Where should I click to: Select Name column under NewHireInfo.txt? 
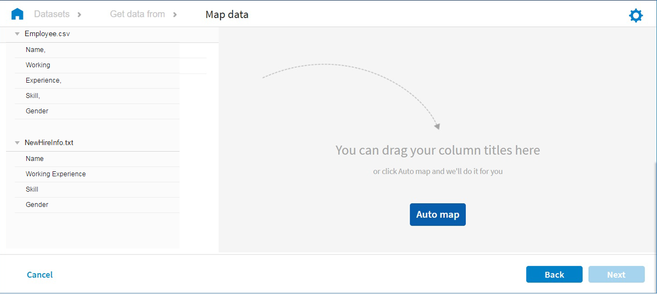tap(34, 159)
